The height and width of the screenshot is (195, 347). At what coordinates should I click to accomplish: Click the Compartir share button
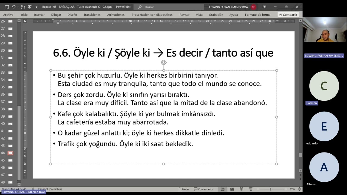pyautogui.click(x=288, y=15)
